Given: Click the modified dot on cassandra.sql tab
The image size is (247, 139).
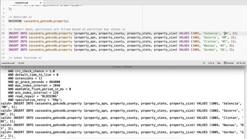Looking at the screenshot, I should coord(41,3).
